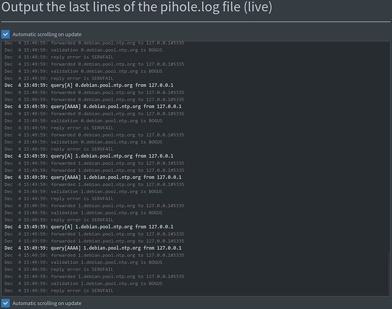
Task: Select the last bold query[A] 1.debian.pool.ntp.org line
Action: [x=88, y=227]
